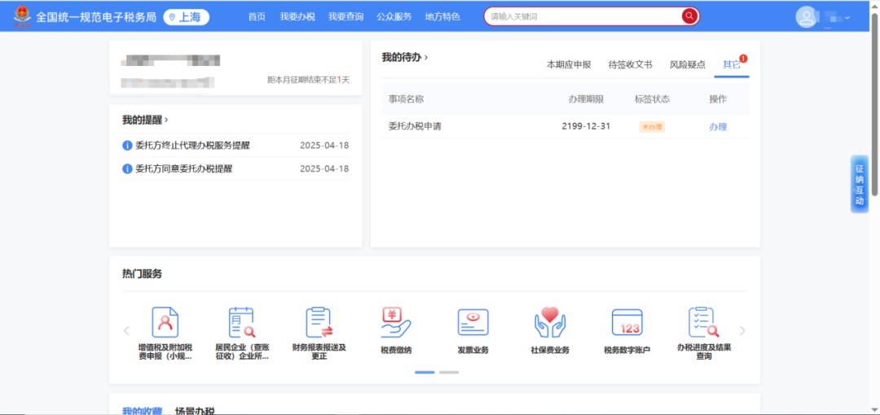Click the 税费缴纳 icon
Screen dimensions: 880x415
pyautogui.click(x=396, y=323)
